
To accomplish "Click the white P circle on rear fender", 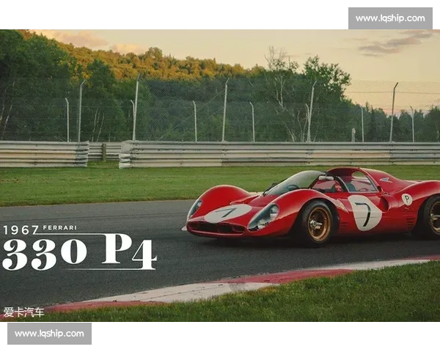I will [x=406, y=199].
